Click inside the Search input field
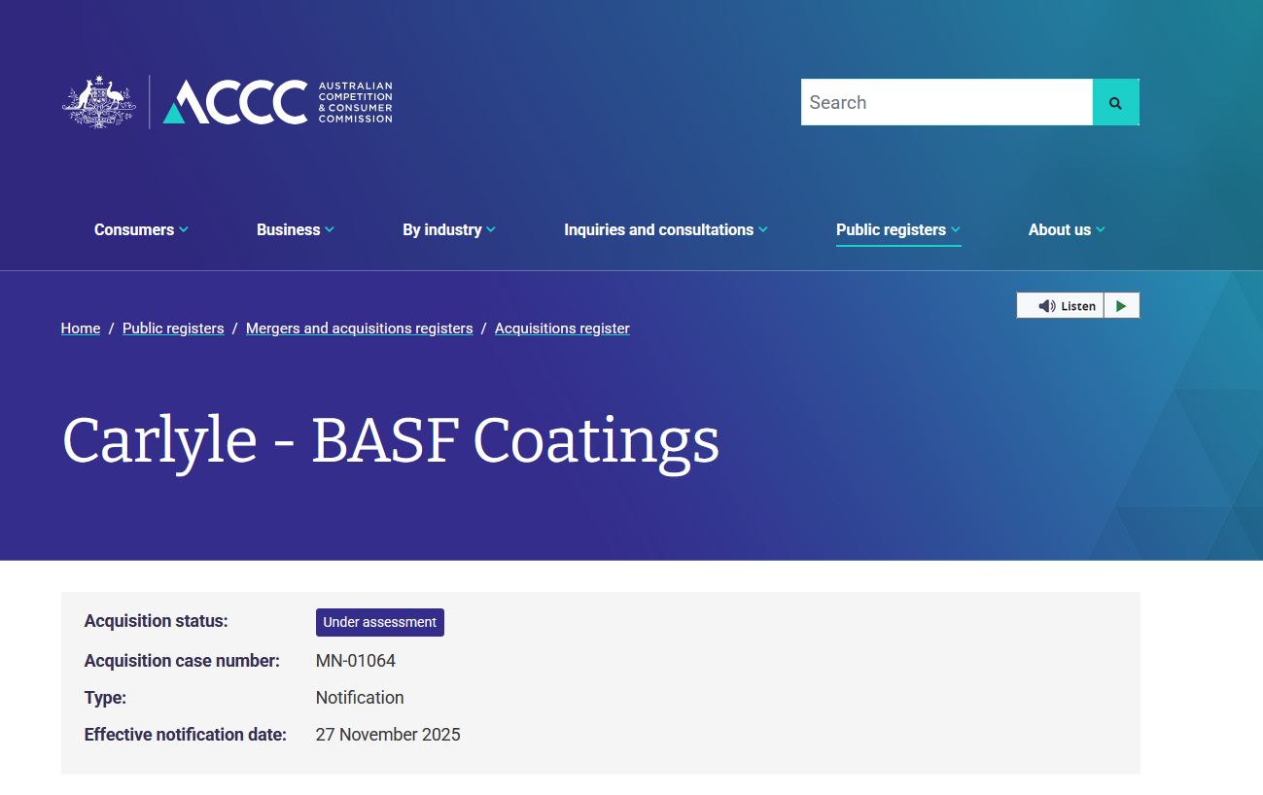This screenshot has height=795, width=1263. [x=945, y=102]
